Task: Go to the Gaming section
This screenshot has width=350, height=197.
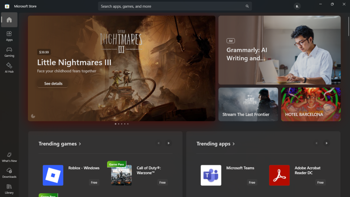Action: [x=9, y=52]
